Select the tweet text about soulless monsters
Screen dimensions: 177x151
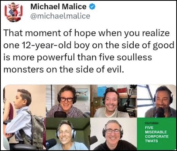click(89, 51)
